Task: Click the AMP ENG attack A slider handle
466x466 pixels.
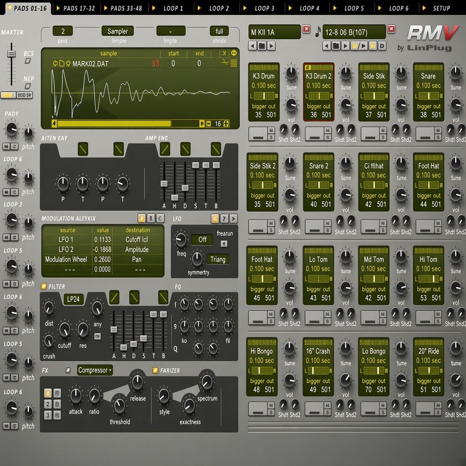Action: point(164,183)
